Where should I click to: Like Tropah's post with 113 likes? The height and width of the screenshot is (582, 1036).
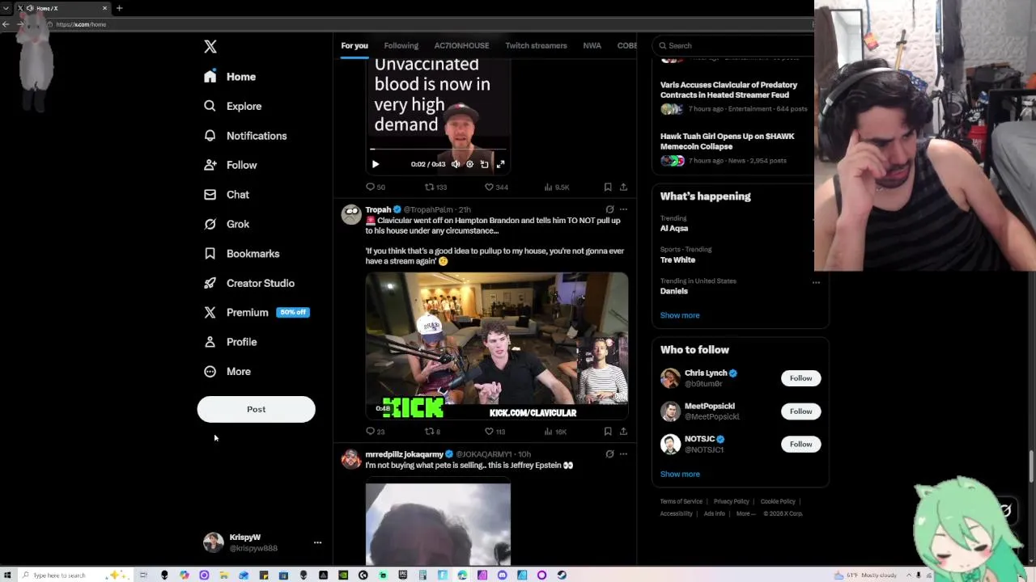[x=495, y=432]
